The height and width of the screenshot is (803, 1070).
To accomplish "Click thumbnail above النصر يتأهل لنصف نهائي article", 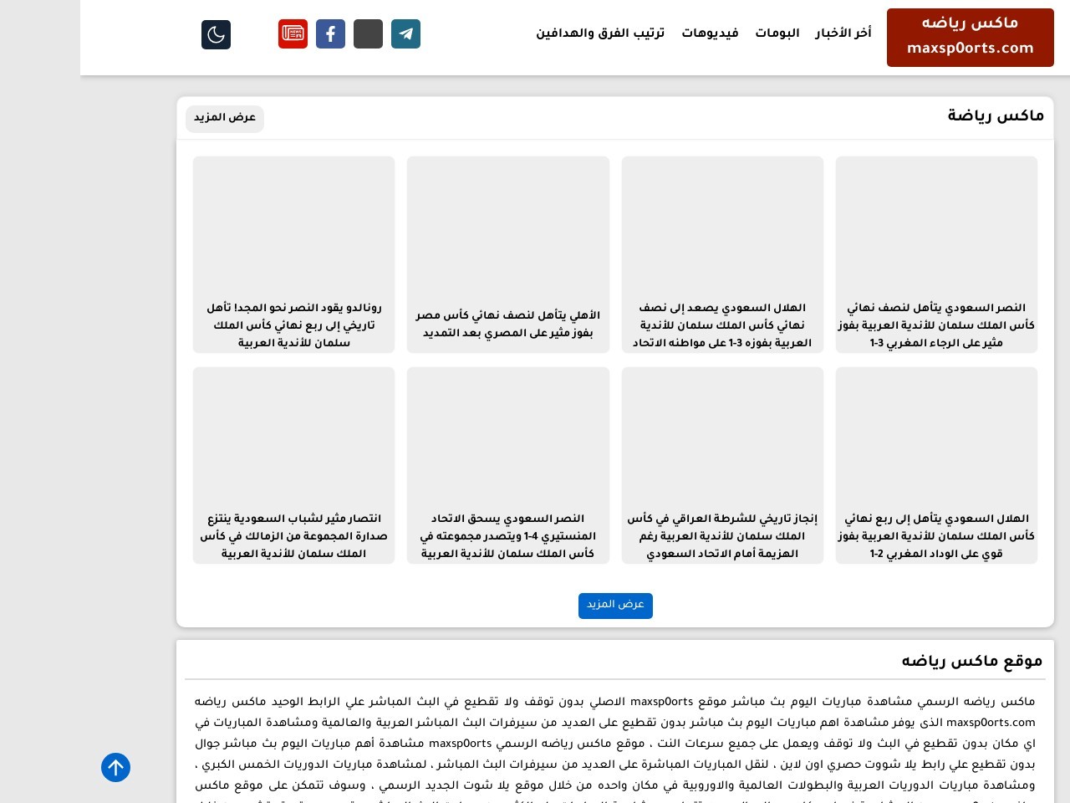I will coord(936,226).
